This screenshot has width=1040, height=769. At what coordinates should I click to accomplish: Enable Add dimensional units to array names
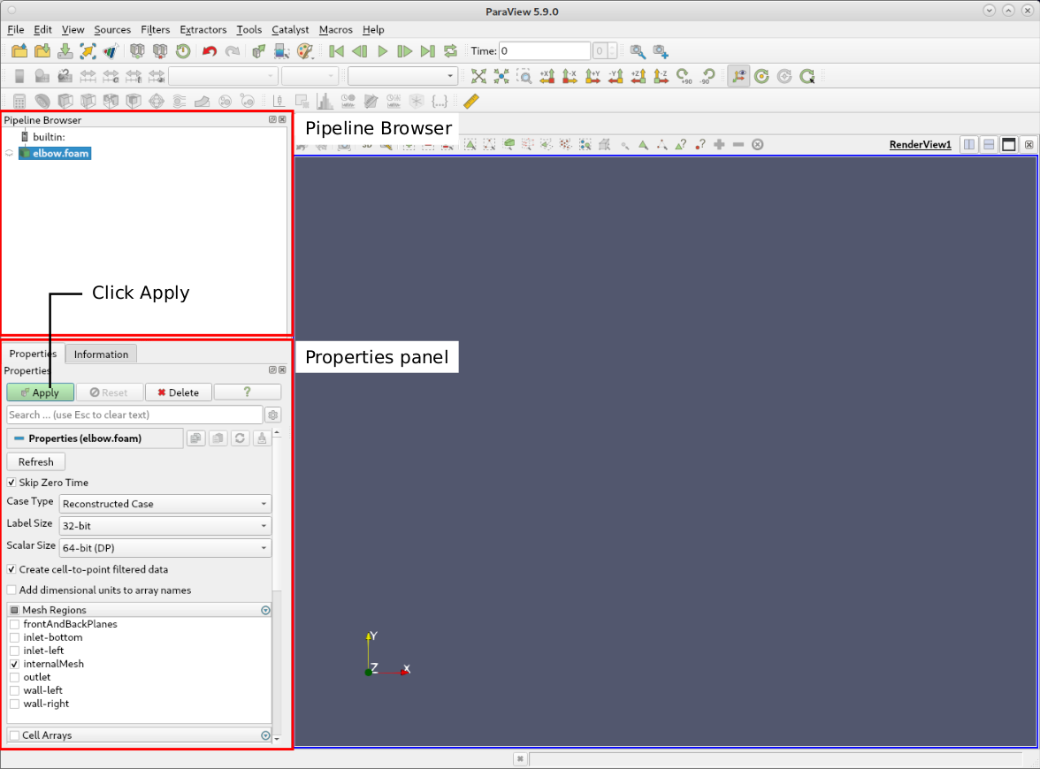click(11, 590)
